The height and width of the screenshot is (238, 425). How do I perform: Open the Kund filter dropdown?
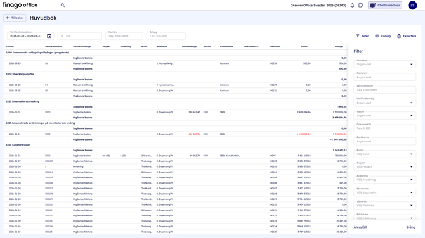tap(384, 154)
